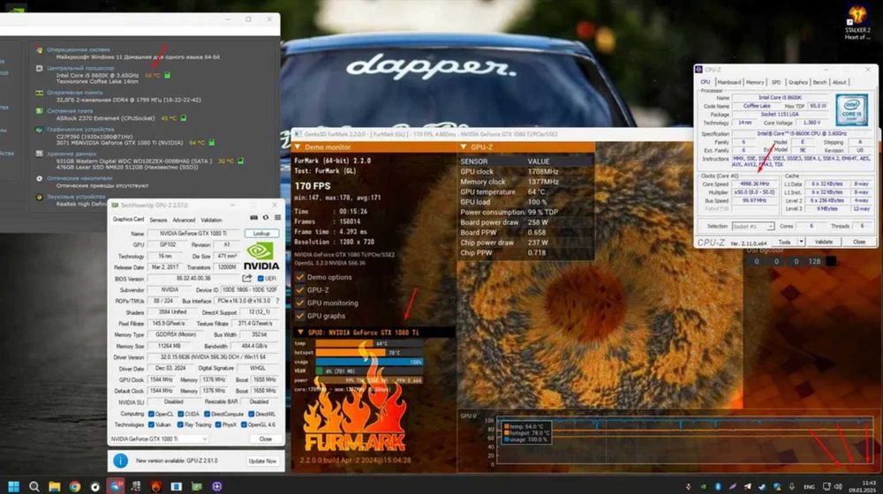Open the GPU-Z hamburger menu
883x494 pixels.
pyautogui.click(x=277, y=218)
